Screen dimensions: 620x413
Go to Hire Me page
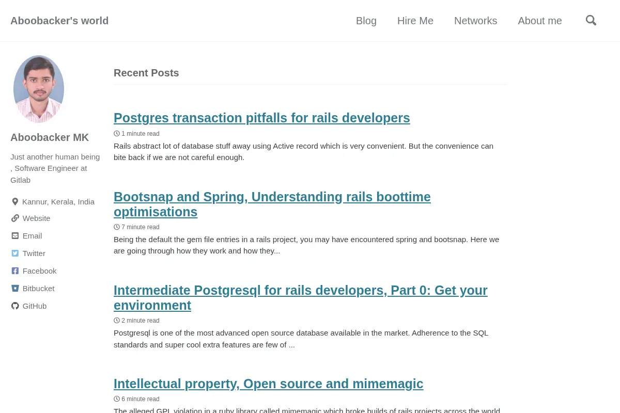[415, 21]
